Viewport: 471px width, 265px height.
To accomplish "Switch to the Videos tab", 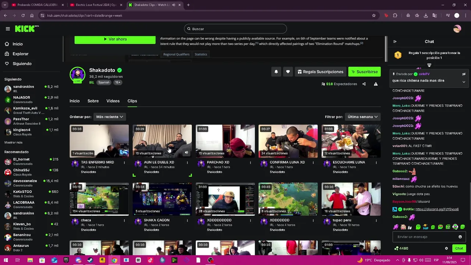I will pos(113,101).
